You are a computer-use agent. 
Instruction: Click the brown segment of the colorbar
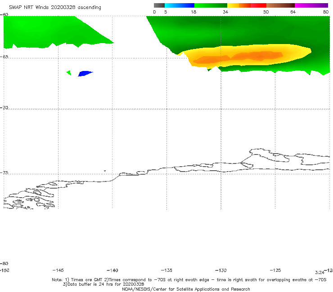pos(280,5)
